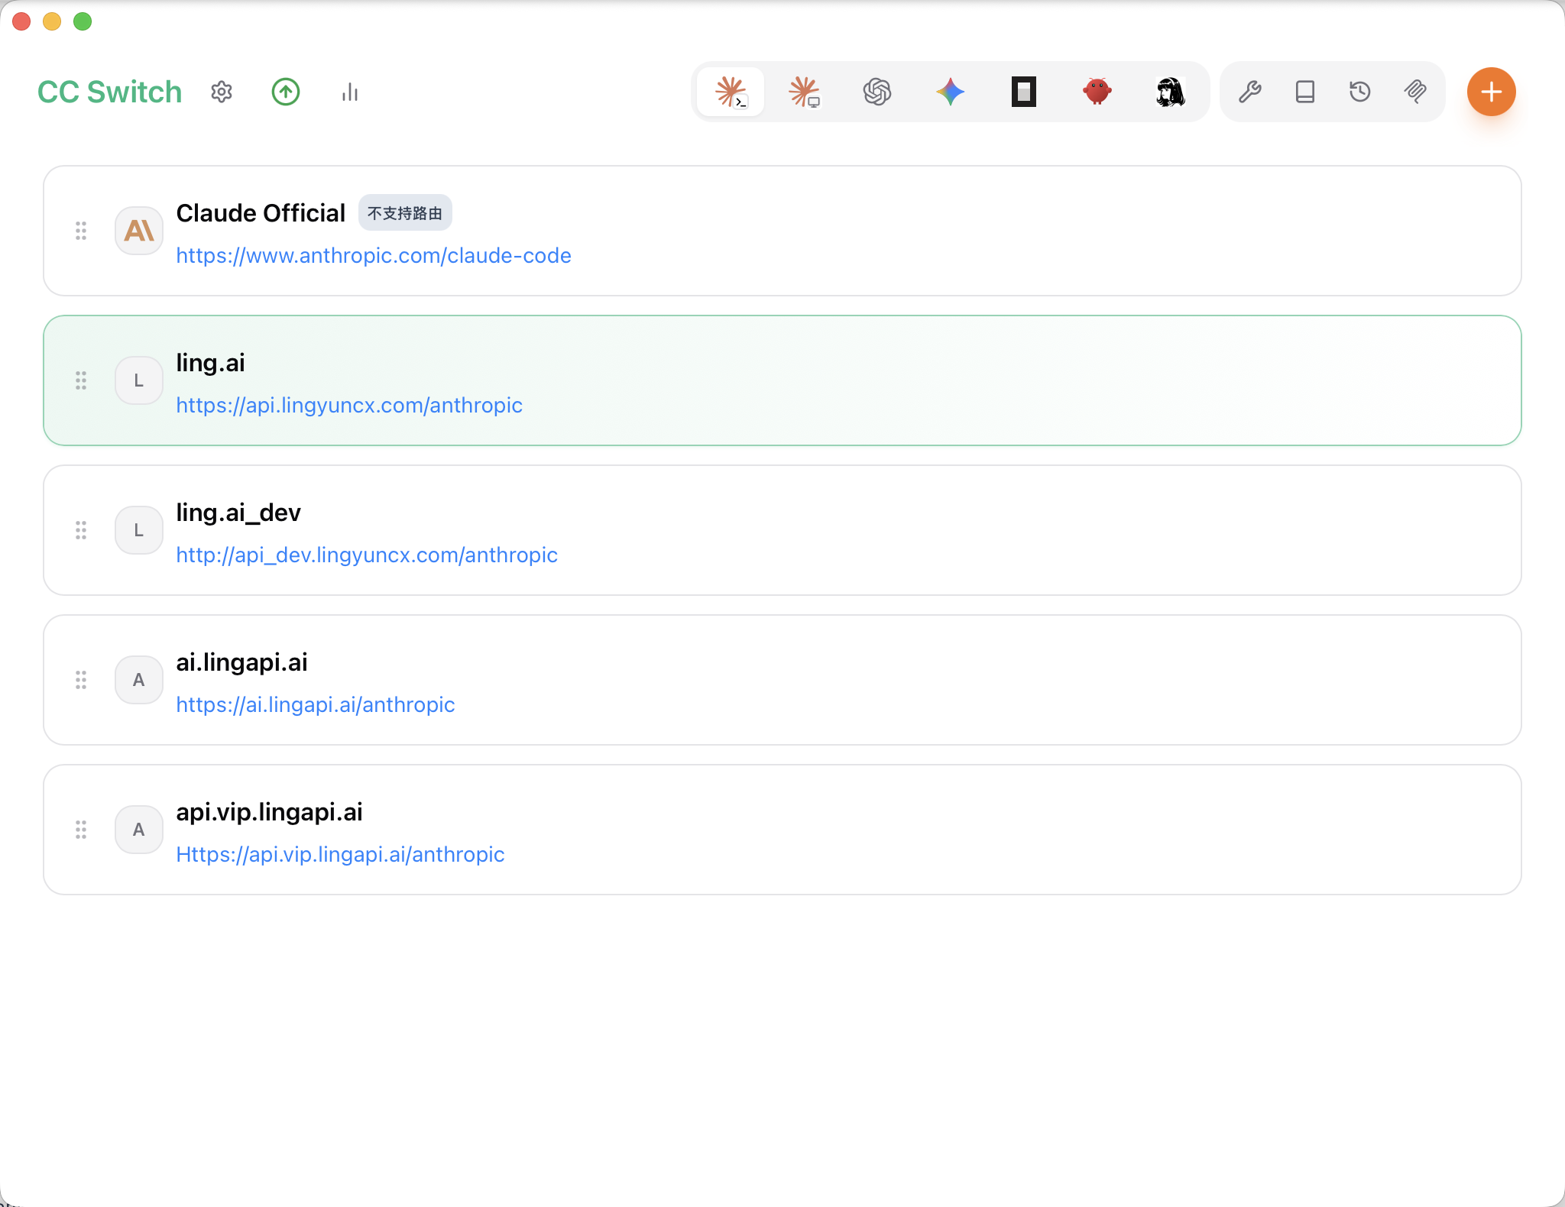Grab the drag handle of Claude Official
Image resolution: width=1565 pixels, height=1207 pixels.
pyautogui.click(x=81, y=231)
